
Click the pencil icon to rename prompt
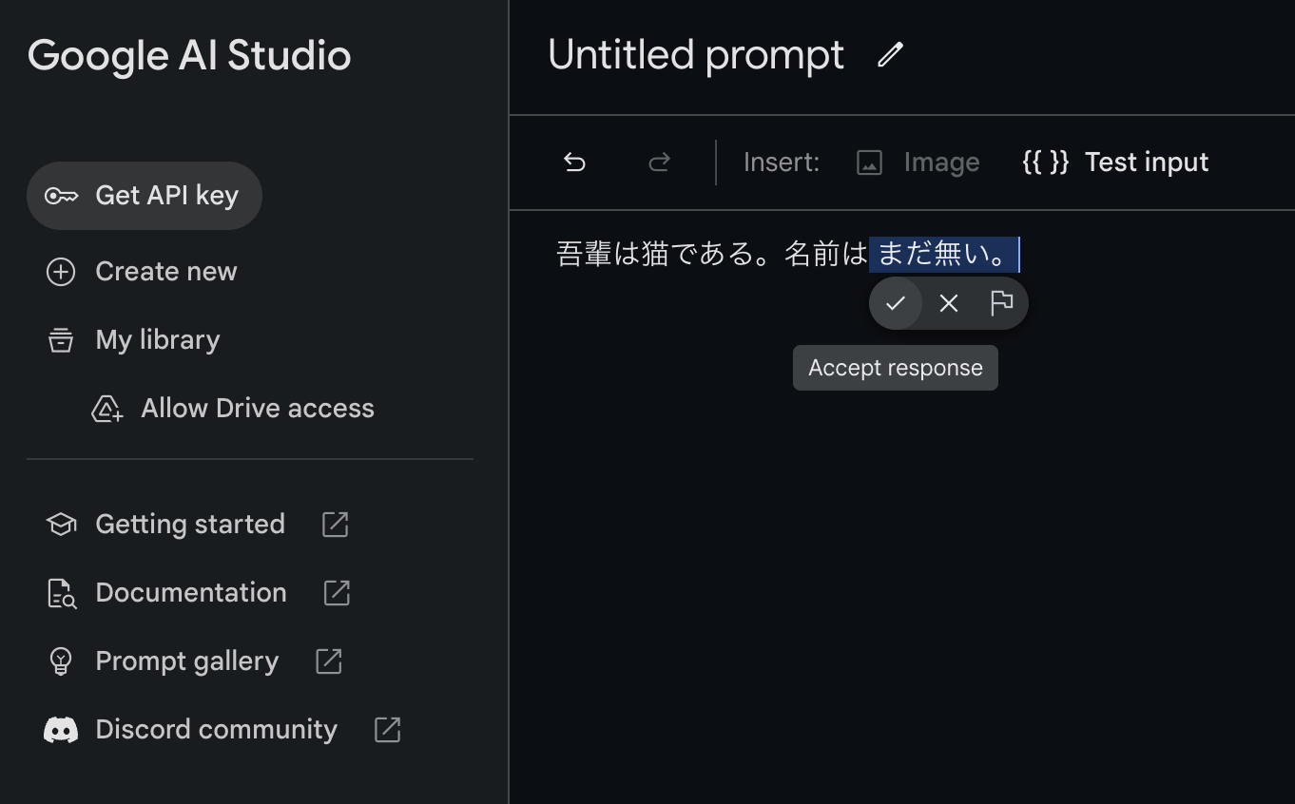pyautogui.click(x=890, y=55)
